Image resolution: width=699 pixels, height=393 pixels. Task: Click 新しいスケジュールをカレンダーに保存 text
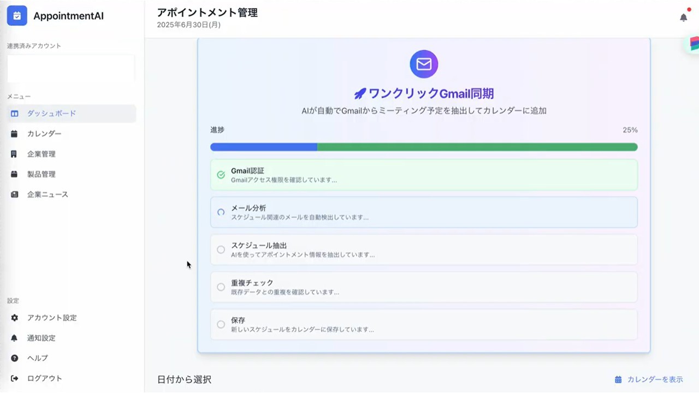coord(303,330)
